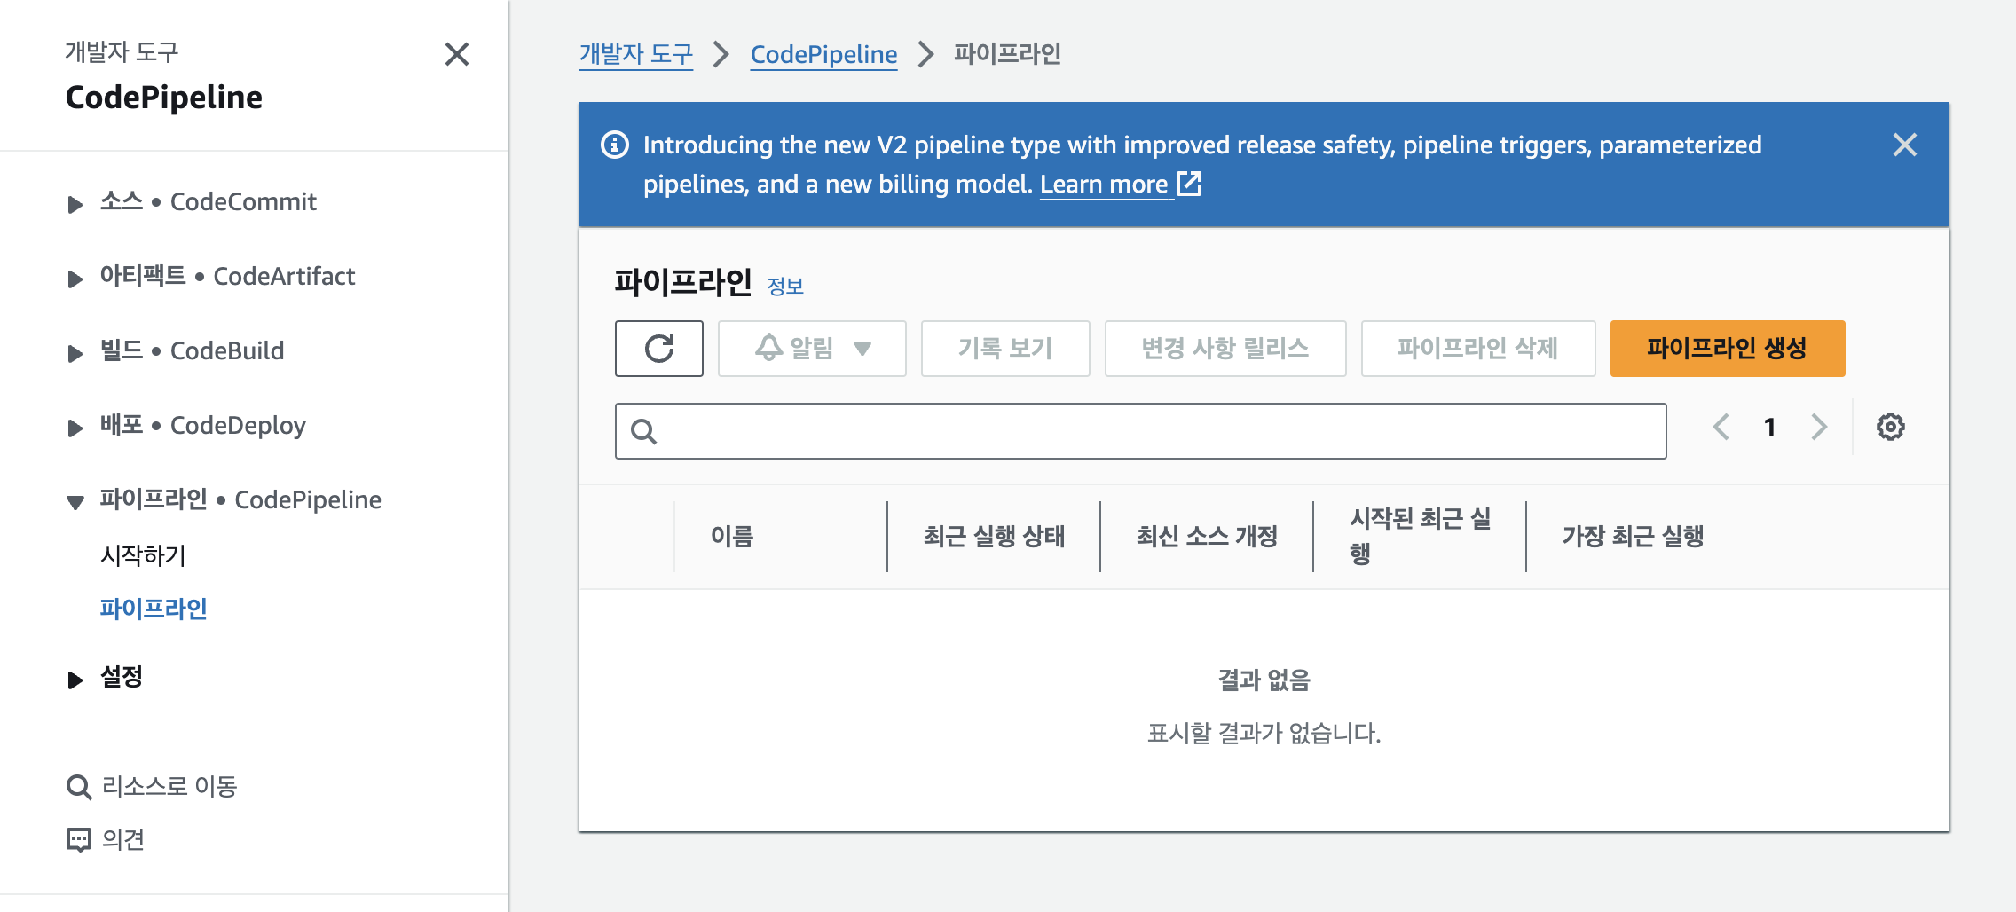Click the bell icon on 알림 button
The height and width of the screenshot is (912, 2016).
pyautogui.click(x=768, y=348)
